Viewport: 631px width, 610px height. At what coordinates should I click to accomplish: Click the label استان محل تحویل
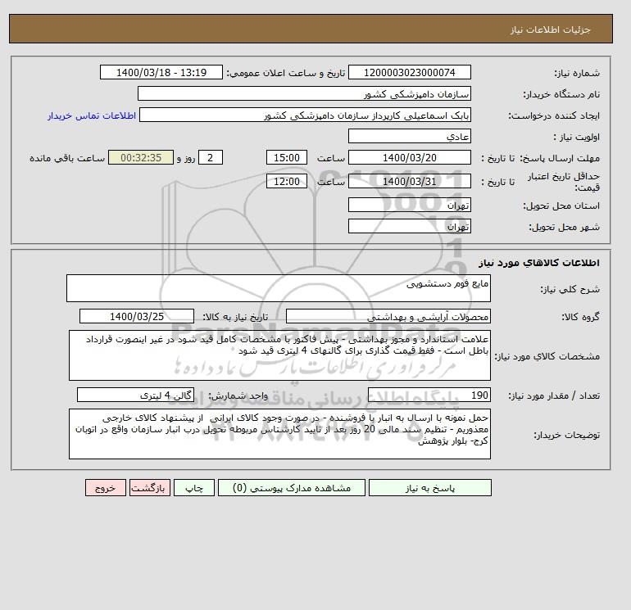[561, 206]
